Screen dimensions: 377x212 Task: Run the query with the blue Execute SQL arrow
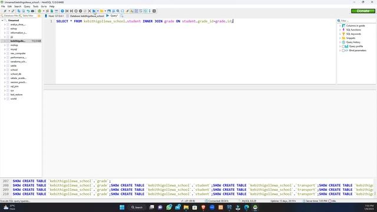coord(94,11)
